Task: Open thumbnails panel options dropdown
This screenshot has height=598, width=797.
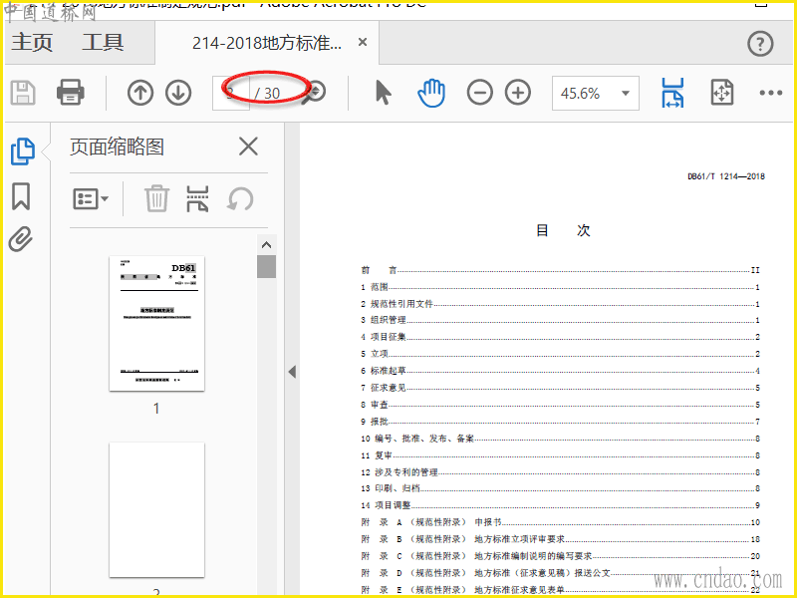Action: (91, 198)
